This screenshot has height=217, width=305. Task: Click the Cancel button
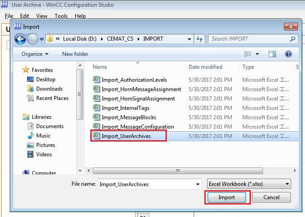[271, 197]
